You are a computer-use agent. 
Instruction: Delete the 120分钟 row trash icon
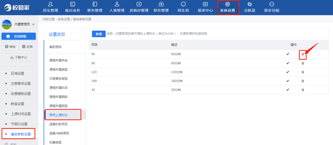click(303, 72)
